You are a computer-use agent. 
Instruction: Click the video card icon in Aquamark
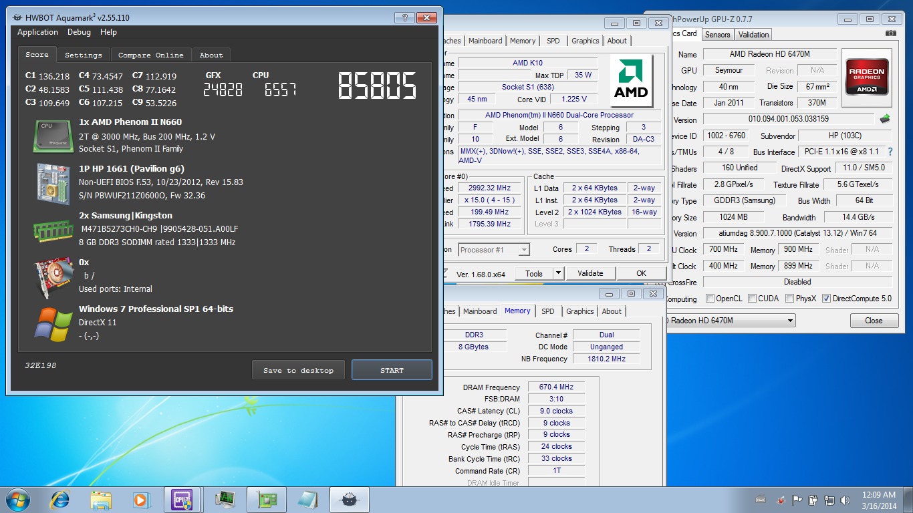click(53, 277)
